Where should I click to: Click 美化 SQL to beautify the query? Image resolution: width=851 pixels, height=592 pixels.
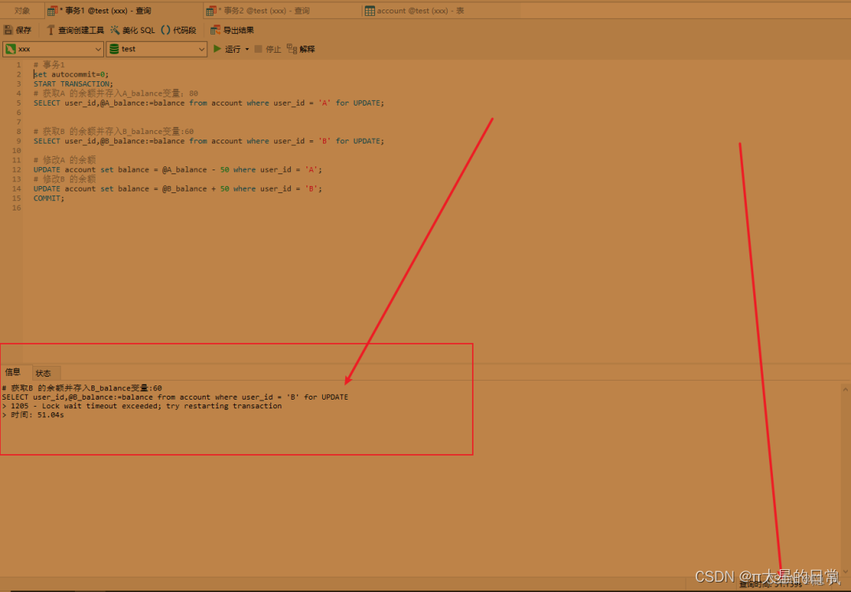pyautogui.click(x=132, y=31)
